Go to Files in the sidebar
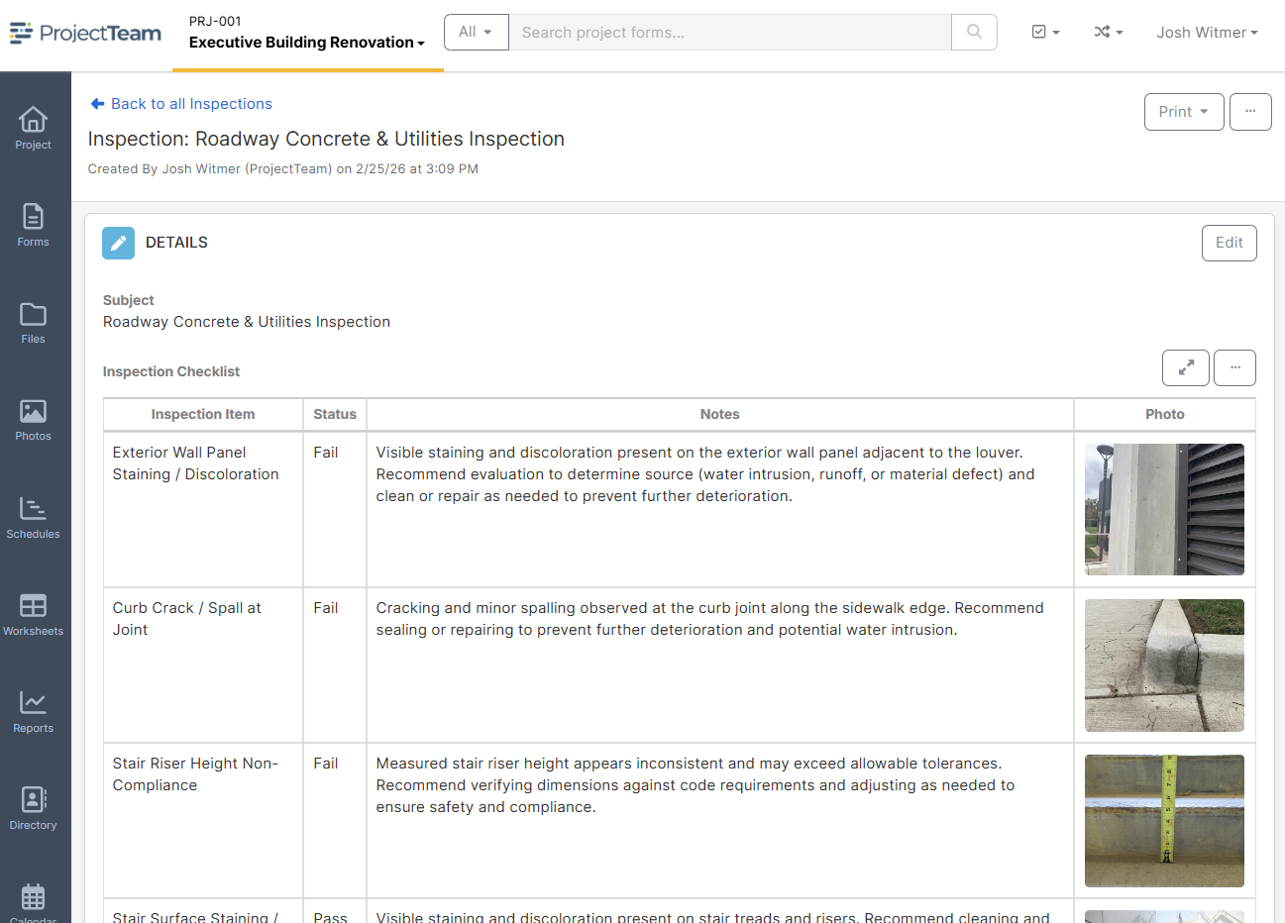Viewport: 1285px width, 923px height. tap(33, 322)
